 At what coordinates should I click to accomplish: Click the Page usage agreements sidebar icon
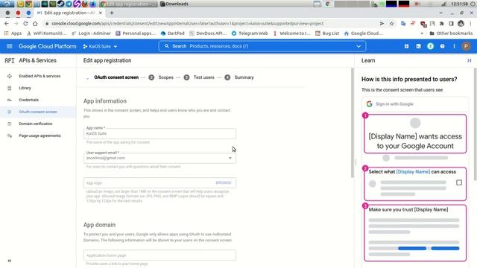pyautogui.click(x=10, y=135)
